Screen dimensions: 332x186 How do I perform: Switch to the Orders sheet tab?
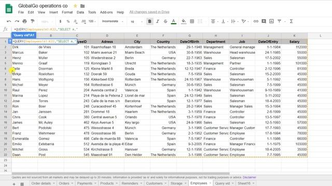click(66, 183)
